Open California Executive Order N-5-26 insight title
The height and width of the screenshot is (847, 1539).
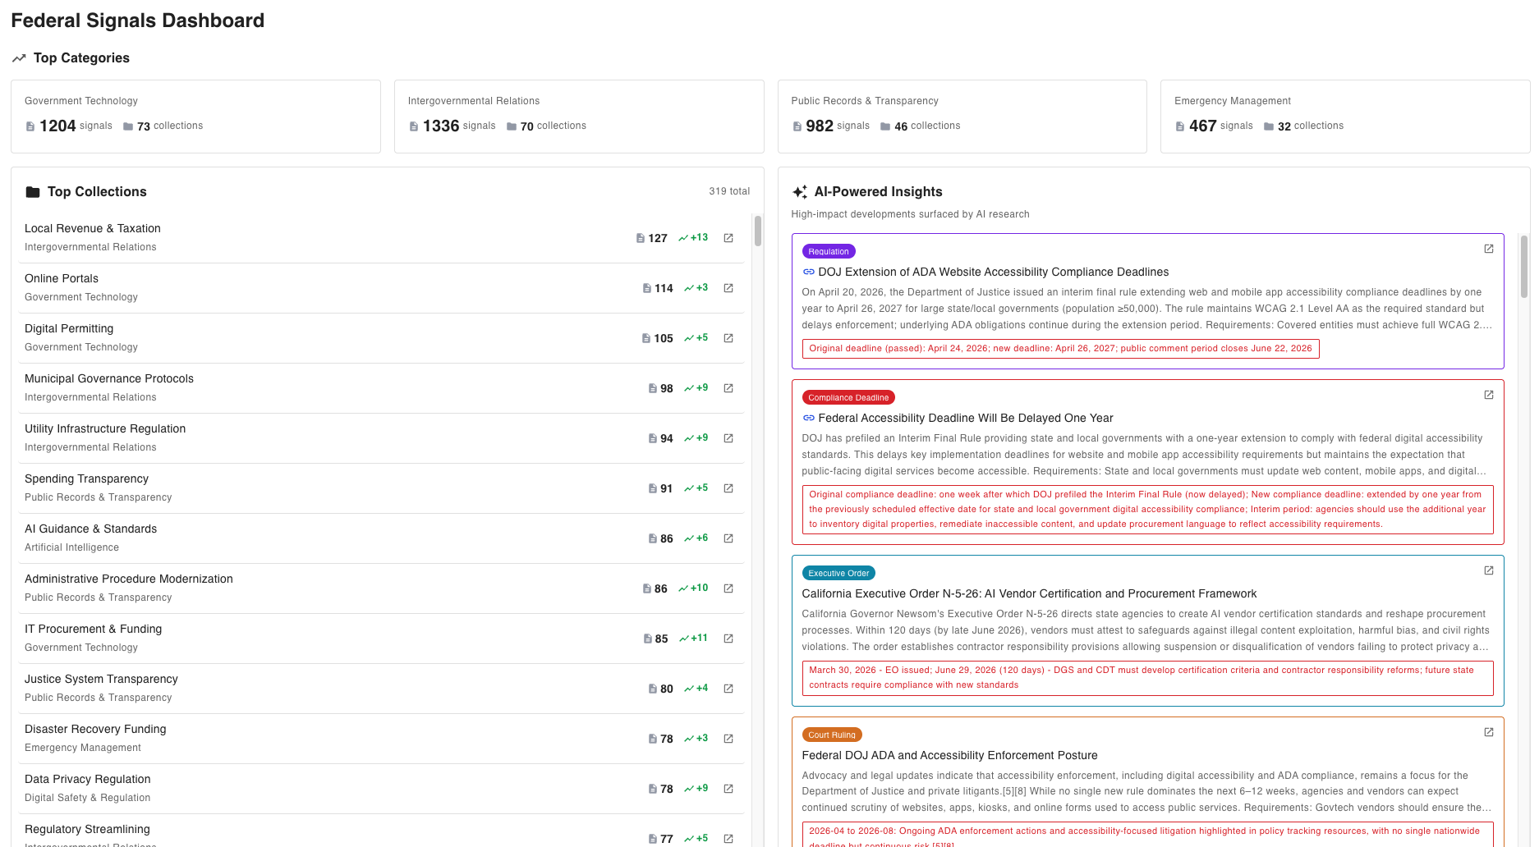point(1029,593)
